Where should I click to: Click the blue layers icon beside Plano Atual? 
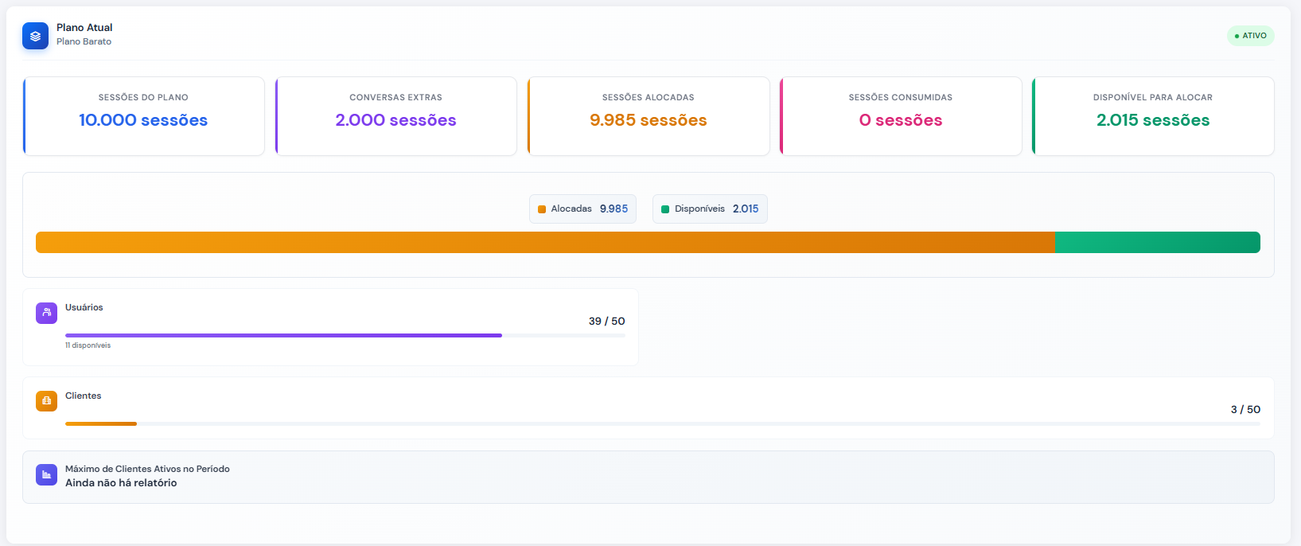35,36
